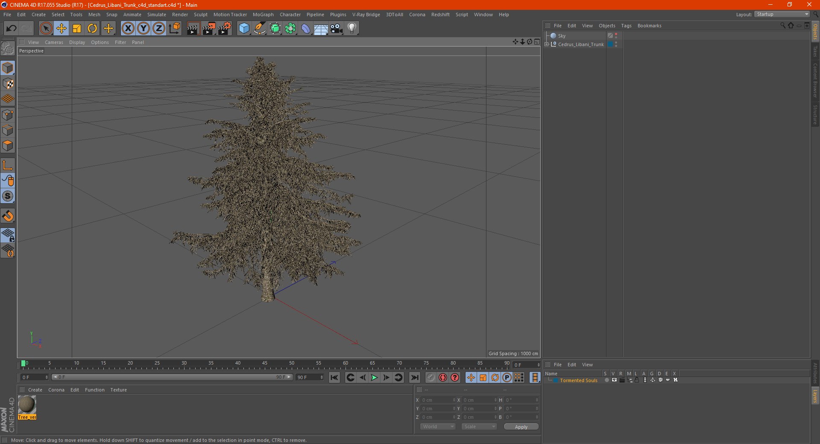Image resolution: width=820 pixels, height=444 pixels.
Task: Open the World coordinate dropdown
Action: coord(438,426)
